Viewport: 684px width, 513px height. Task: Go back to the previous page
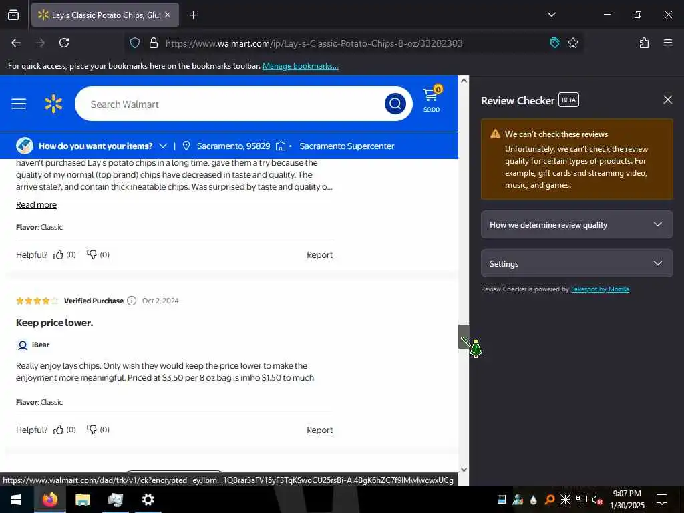pyautogui.click(x=16, y=43)
